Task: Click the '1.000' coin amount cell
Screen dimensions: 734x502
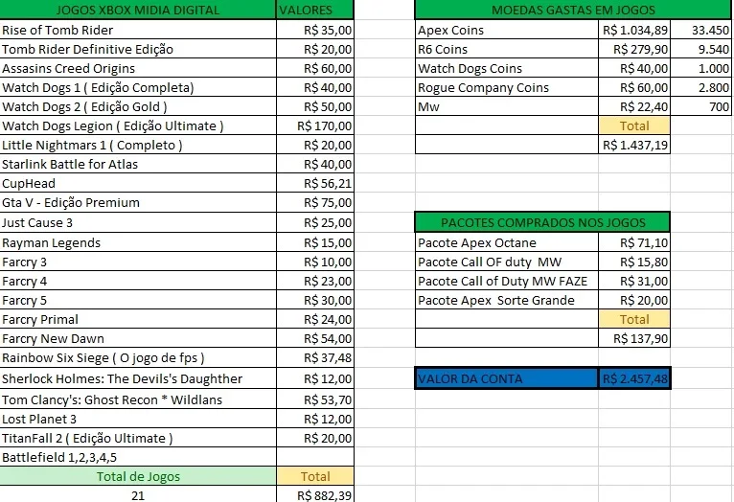Action: [700, 68]
